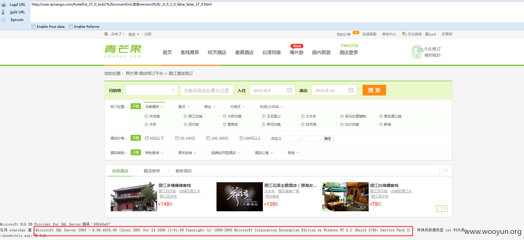Open 丽江花语主题酒店 thumbnail image
Viewport: 524px width, 240px height.
240,197
